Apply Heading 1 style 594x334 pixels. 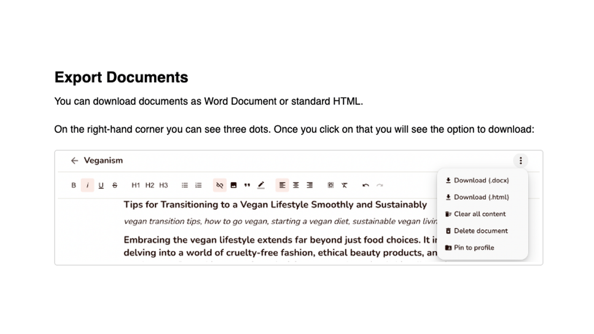(x=136, y=185)
